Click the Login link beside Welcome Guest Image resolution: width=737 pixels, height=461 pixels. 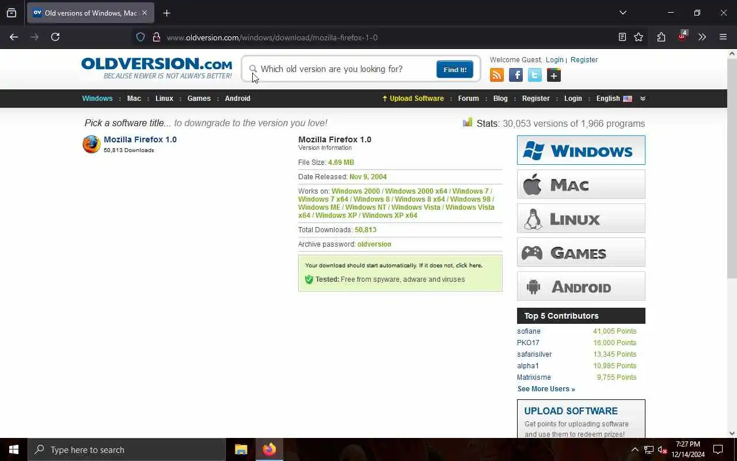[x=554, y=60]
